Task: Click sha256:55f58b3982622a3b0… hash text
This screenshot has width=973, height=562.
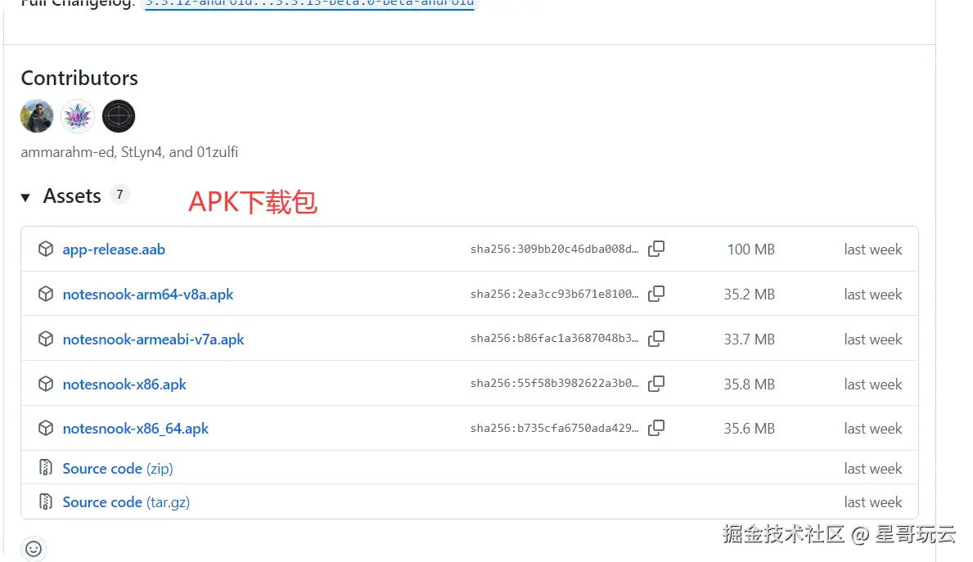Action: click(x=554, y=384)
